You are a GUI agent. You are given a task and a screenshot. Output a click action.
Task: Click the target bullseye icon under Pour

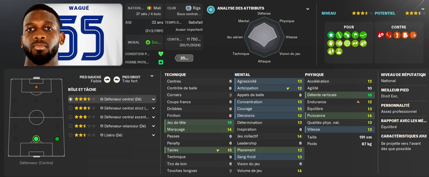coord(347,43)
